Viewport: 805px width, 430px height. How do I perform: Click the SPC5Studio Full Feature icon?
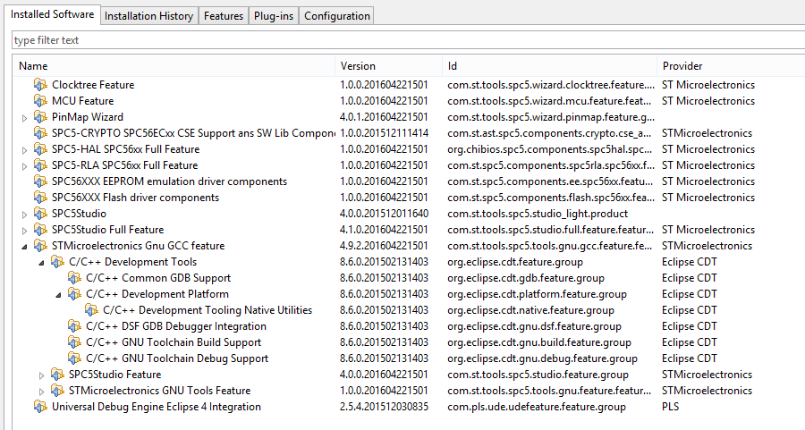[40, 230]
